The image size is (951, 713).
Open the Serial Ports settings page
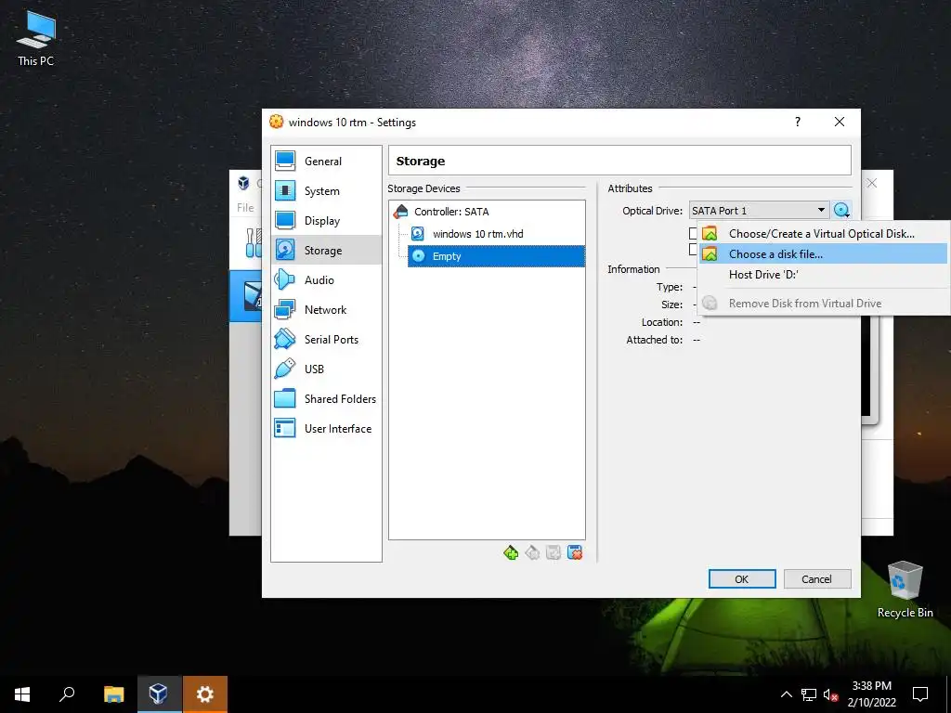click(326, 339)
